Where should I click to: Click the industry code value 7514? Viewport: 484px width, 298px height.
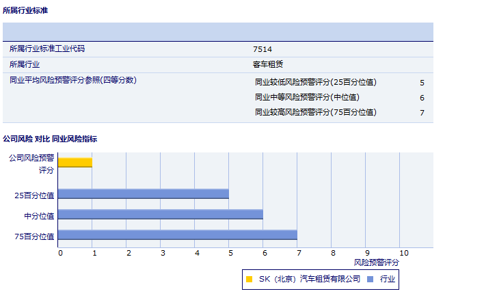[x=263, y=49]
